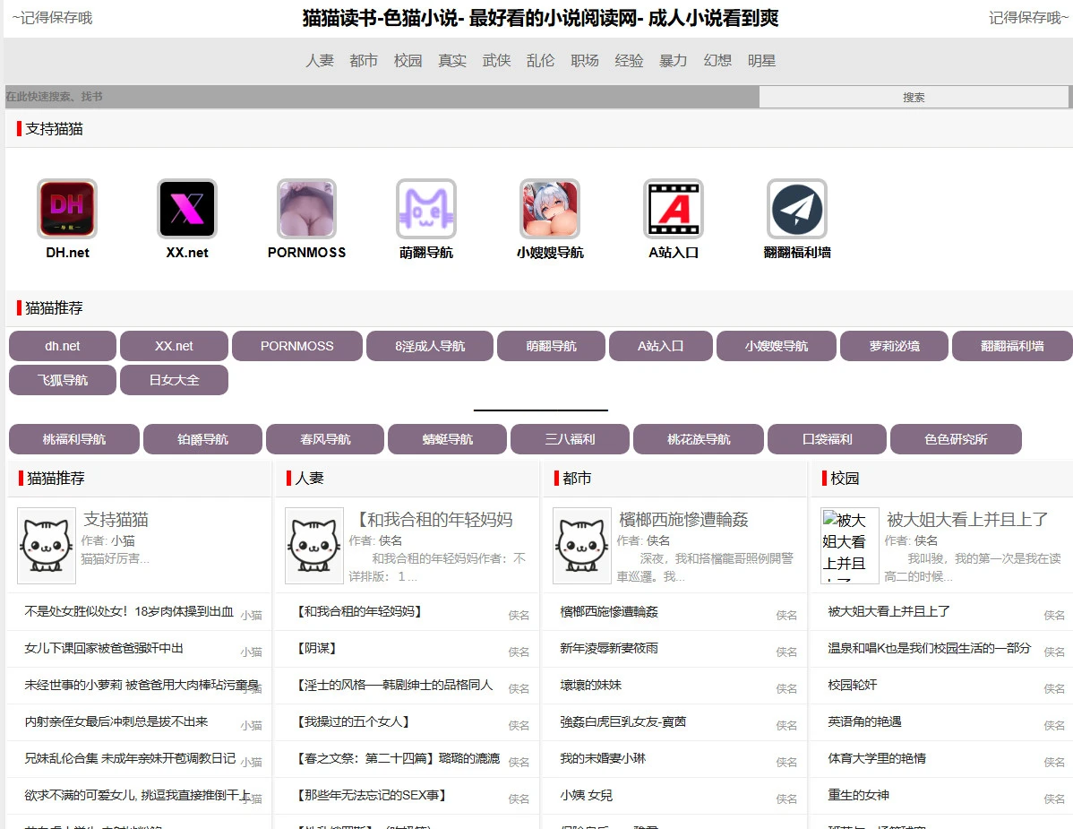
Task: Click the 翻翻福利墙 paper plane icon
Action: (x=796, y=208)
